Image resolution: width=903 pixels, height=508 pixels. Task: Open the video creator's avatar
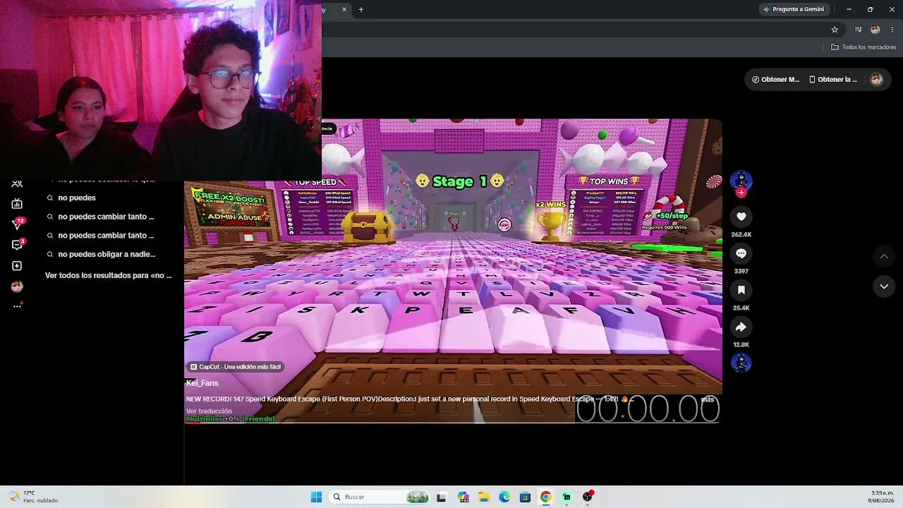741,180
